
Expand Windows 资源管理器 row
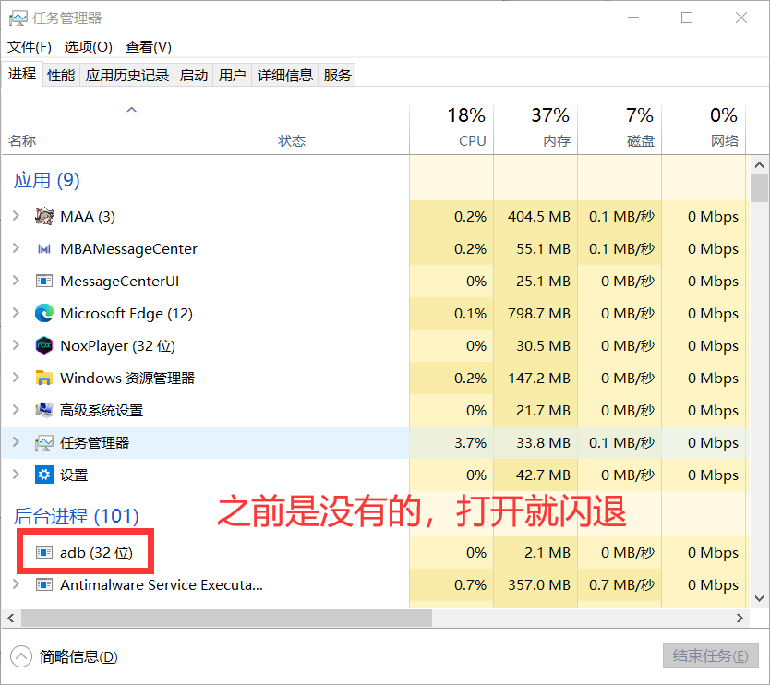coord(16,378)
